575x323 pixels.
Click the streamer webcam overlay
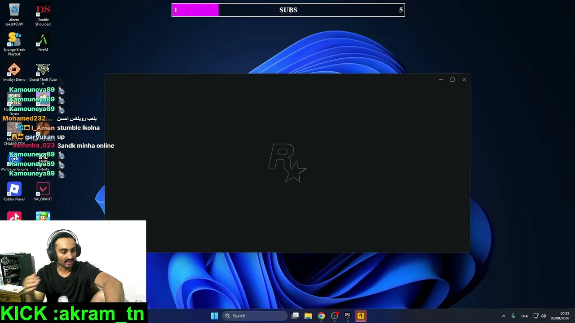pos(73,261)
